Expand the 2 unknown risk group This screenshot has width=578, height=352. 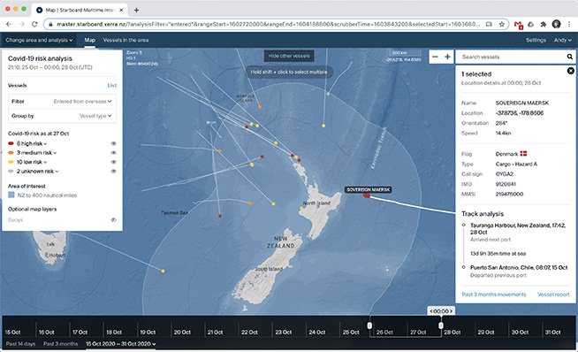(x=37, y=172)
